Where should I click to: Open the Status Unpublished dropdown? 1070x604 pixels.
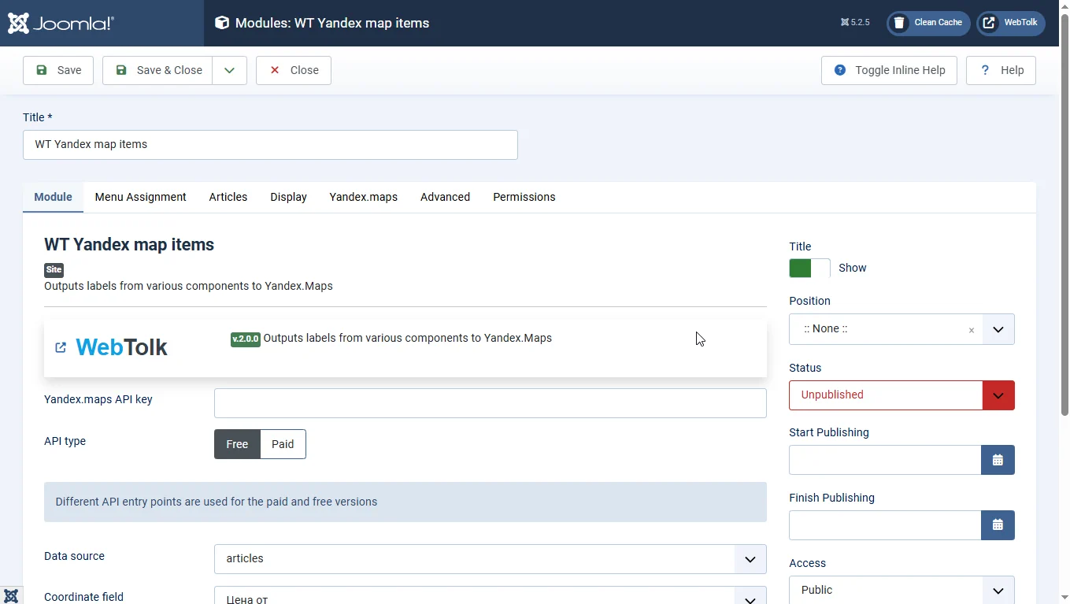(x=902, y=395)
